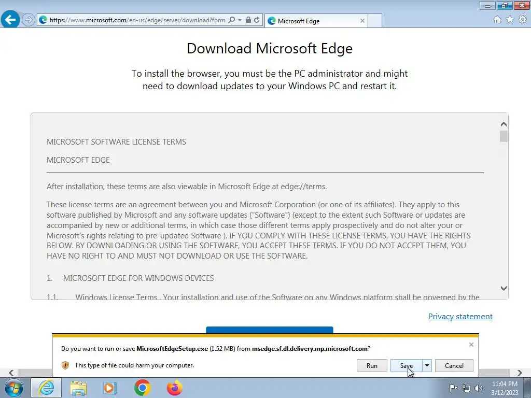Click the search magnifier in address bar

click(232, 20)
